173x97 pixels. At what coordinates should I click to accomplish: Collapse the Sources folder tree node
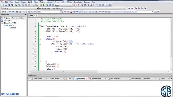(x=5, y=25)
